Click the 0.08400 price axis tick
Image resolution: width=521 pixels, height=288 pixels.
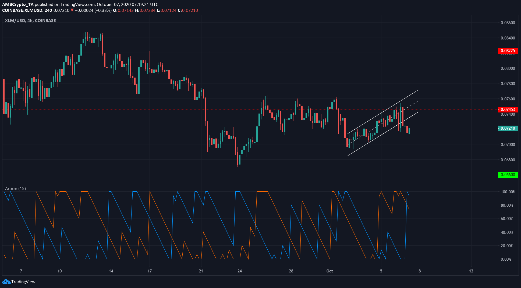coord(508,38)
